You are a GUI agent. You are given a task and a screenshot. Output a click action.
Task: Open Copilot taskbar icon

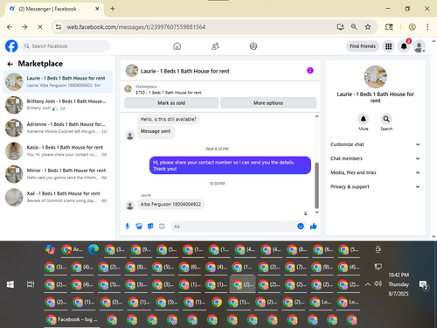pyautogui.click(x=50, y=249)
